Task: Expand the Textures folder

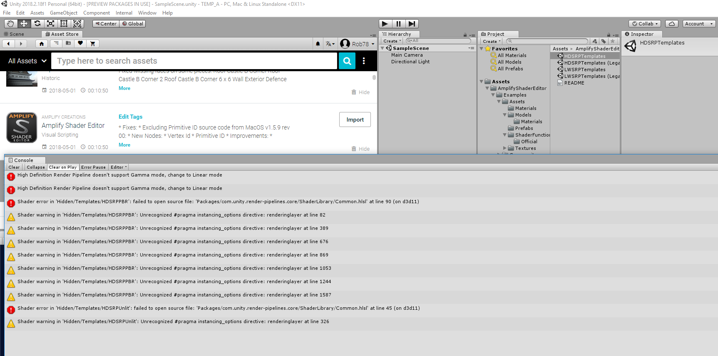Action: (x=505, y=148)
